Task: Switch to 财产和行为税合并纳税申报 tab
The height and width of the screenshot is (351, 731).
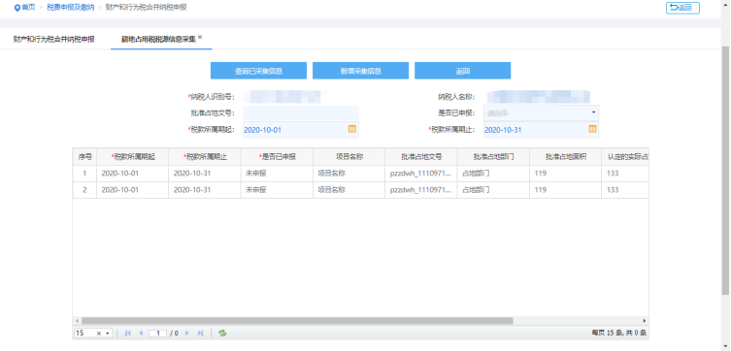Action: pos(54,39)
